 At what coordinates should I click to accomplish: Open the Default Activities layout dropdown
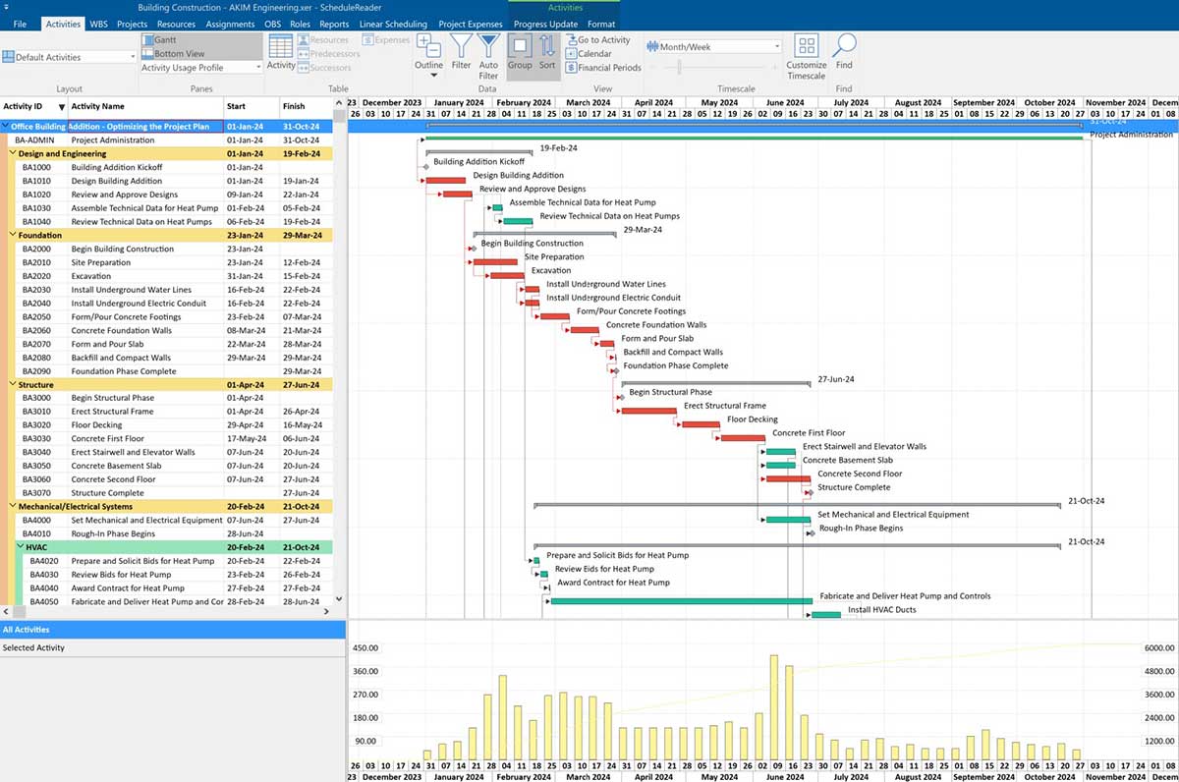coord(132,57)
